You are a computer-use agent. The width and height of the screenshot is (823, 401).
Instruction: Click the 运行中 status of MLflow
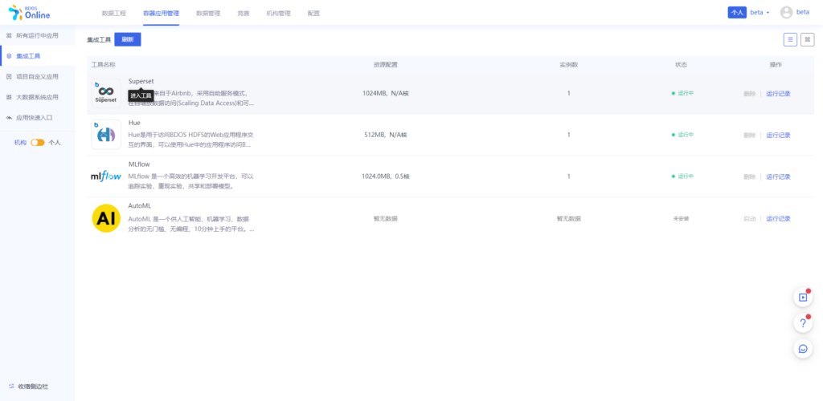click(682, 176)
